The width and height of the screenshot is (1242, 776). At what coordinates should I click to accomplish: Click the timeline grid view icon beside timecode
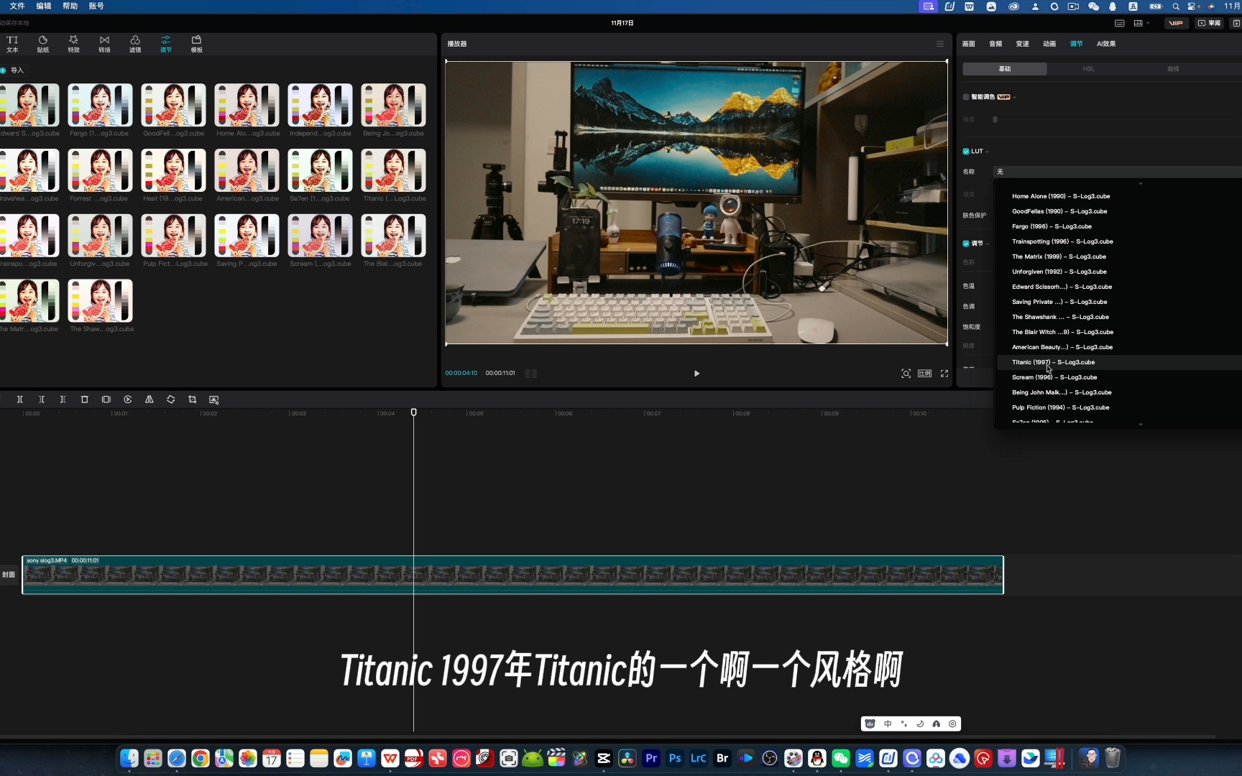531,374
